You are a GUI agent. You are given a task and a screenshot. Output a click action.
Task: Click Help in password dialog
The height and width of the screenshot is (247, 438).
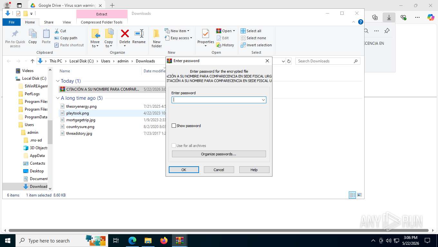(254, 170)
